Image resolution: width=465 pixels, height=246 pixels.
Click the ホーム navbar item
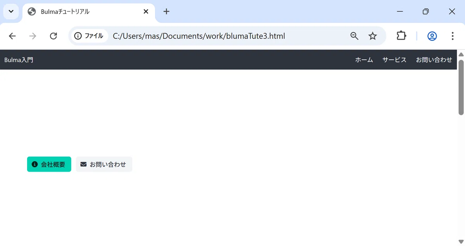click(364, 60)
